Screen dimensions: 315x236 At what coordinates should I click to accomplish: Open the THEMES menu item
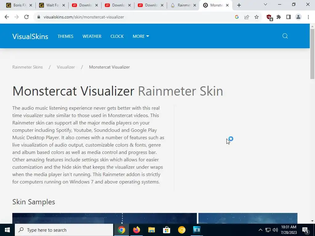65,36
